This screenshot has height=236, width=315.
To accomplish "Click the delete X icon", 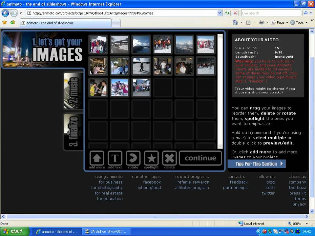I will [x=169, y=158].
